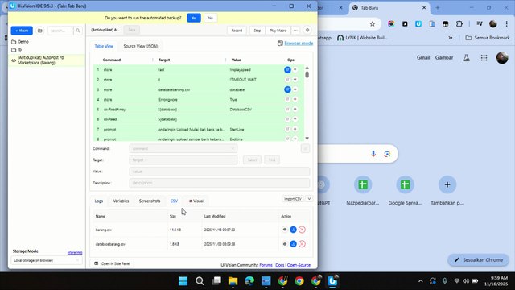Bookmark page with Chrome star icon
Viewport: 515px width, 290px height.
372,23
